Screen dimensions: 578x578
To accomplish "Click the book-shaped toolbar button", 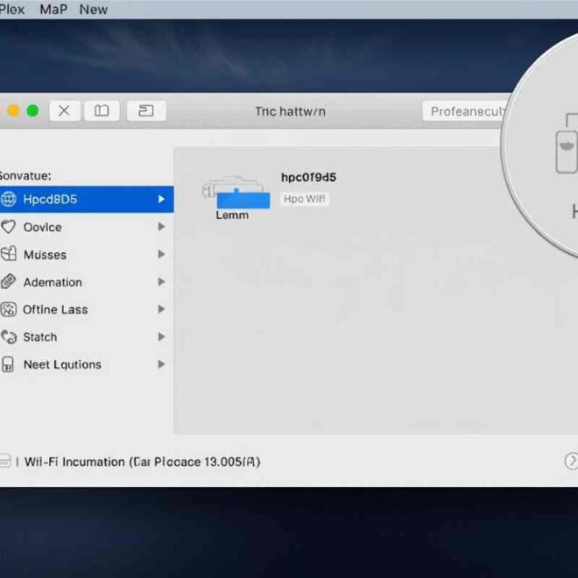I will (102, 110).
